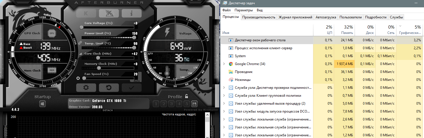Open the Afterburner information i button
The height and width of the screenshot is (138, 424).
[x=132, y=13]
